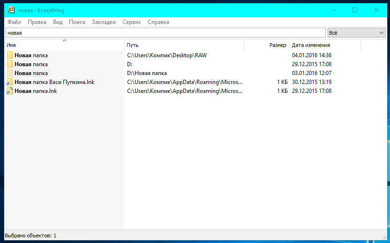Select the Новая папка.lnk file name
Screen dimensions: 390x243
pos(36,91)
